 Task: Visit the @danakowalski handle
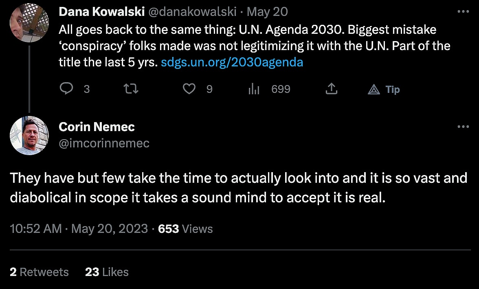pyautogui.click(x=192, y=12)
